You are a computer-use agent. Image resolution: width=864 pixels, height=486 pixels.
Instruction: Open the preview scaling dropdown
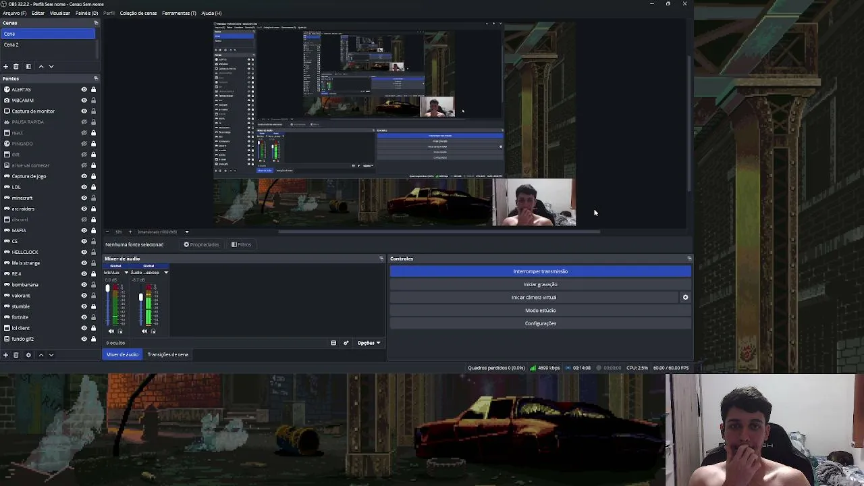coord(187,232)
